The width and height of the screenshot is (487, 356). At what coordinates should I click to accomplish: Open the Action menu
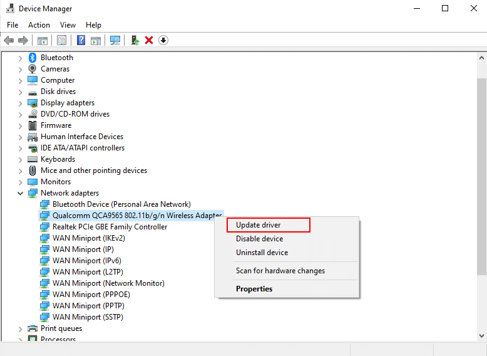click(39, 25)
